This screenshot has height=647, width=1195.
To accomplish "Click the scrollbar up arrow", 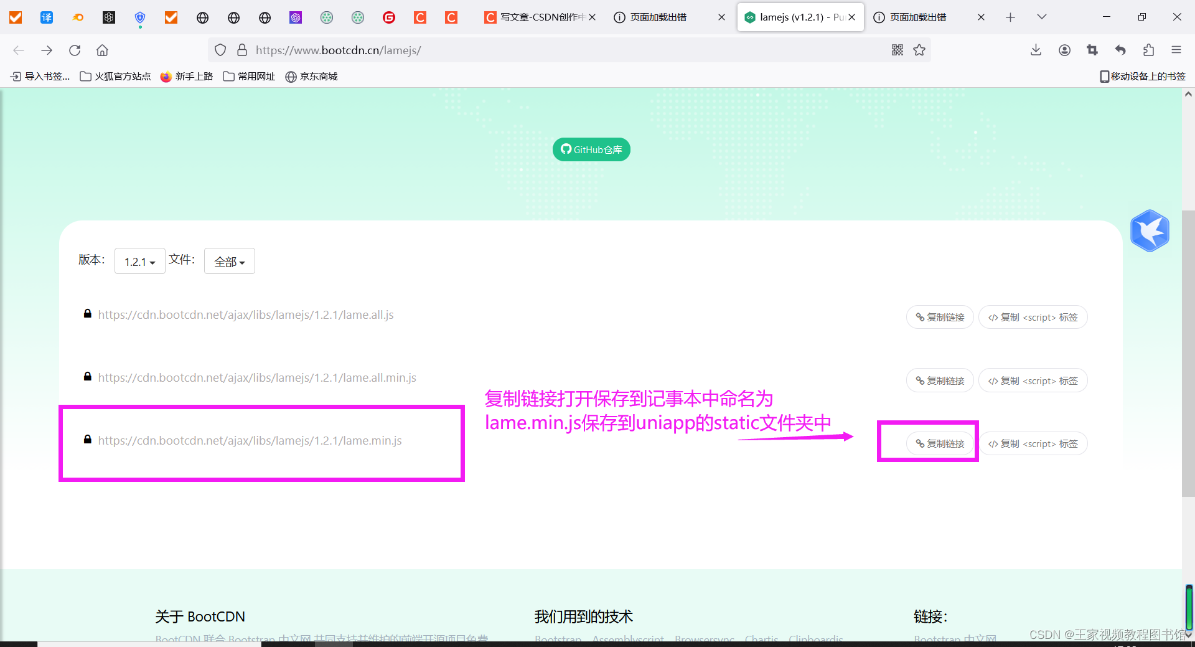I will (1188, 95).
